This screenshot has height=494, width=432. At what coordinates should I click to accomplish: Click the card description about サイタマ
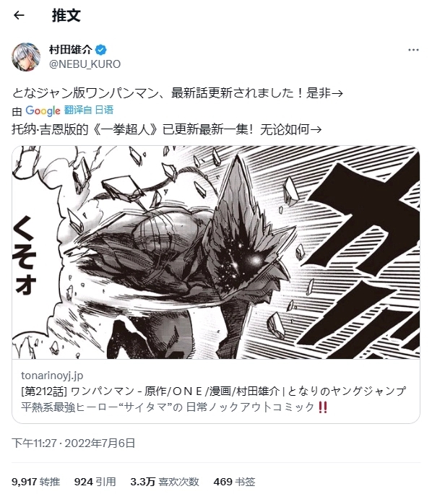tap(174, 407)
